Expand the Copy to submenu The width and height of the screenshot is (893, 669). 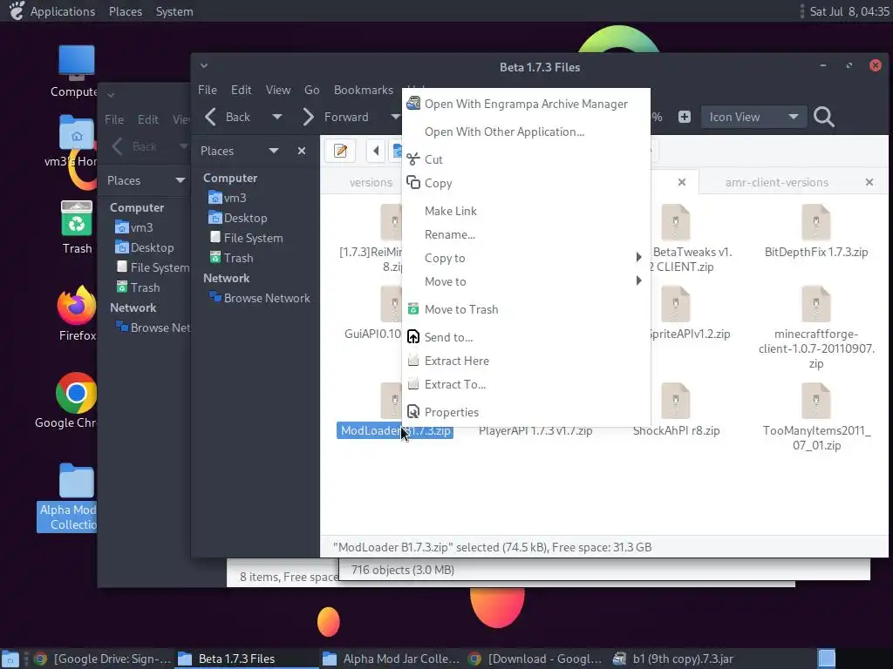tap(526, 258)
